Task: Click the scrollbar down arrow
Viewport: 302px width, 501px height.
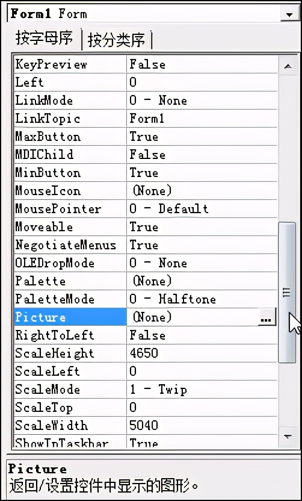Action: click(288, 437)
